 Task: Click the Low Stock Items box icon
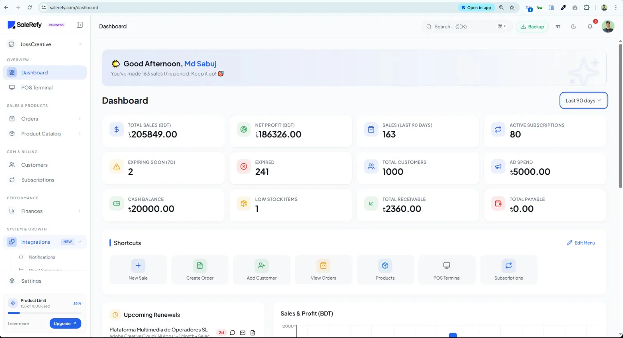coord(244,204)
